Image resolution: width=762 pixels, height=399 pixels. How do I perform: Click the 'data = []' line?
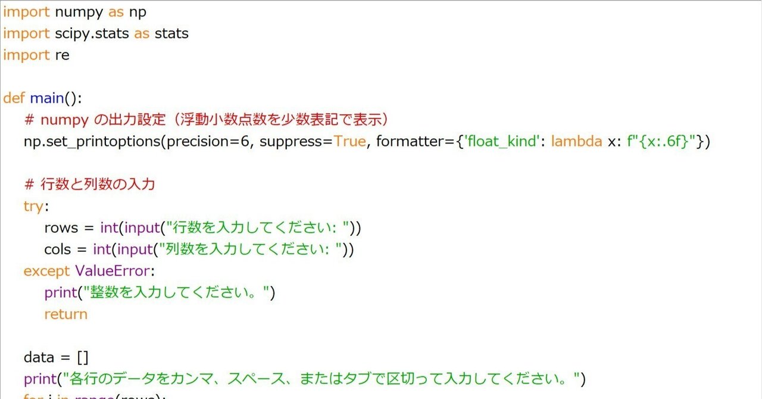(x=56, y=357)
